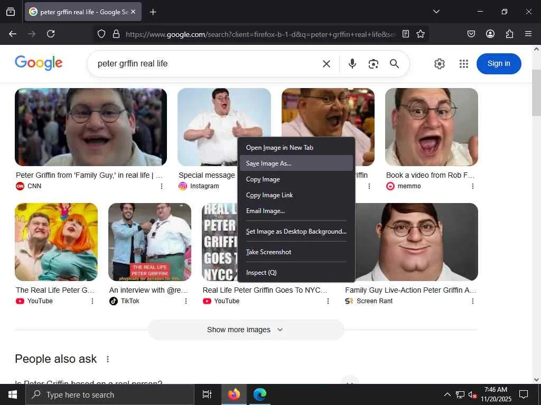Open the Firefox account icon
Image resolution: width=541 pixels, height=405 pixels.
point(490,34)
